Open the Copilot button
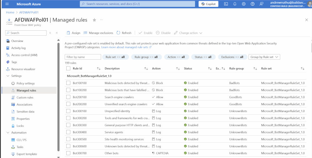This screenshot has width=312, height=158. [x=208, y=4]
